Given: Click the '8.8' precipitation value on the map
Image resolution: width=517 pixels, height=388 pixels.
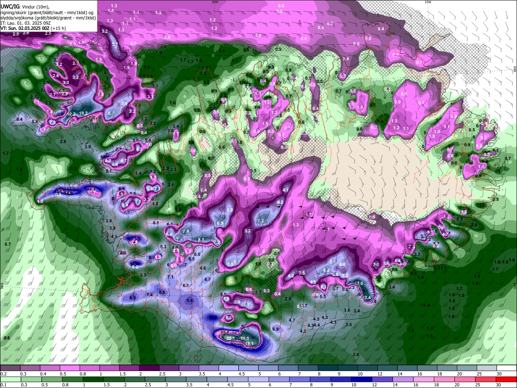Looking at the screenshot, I should (x=162, y=292).
